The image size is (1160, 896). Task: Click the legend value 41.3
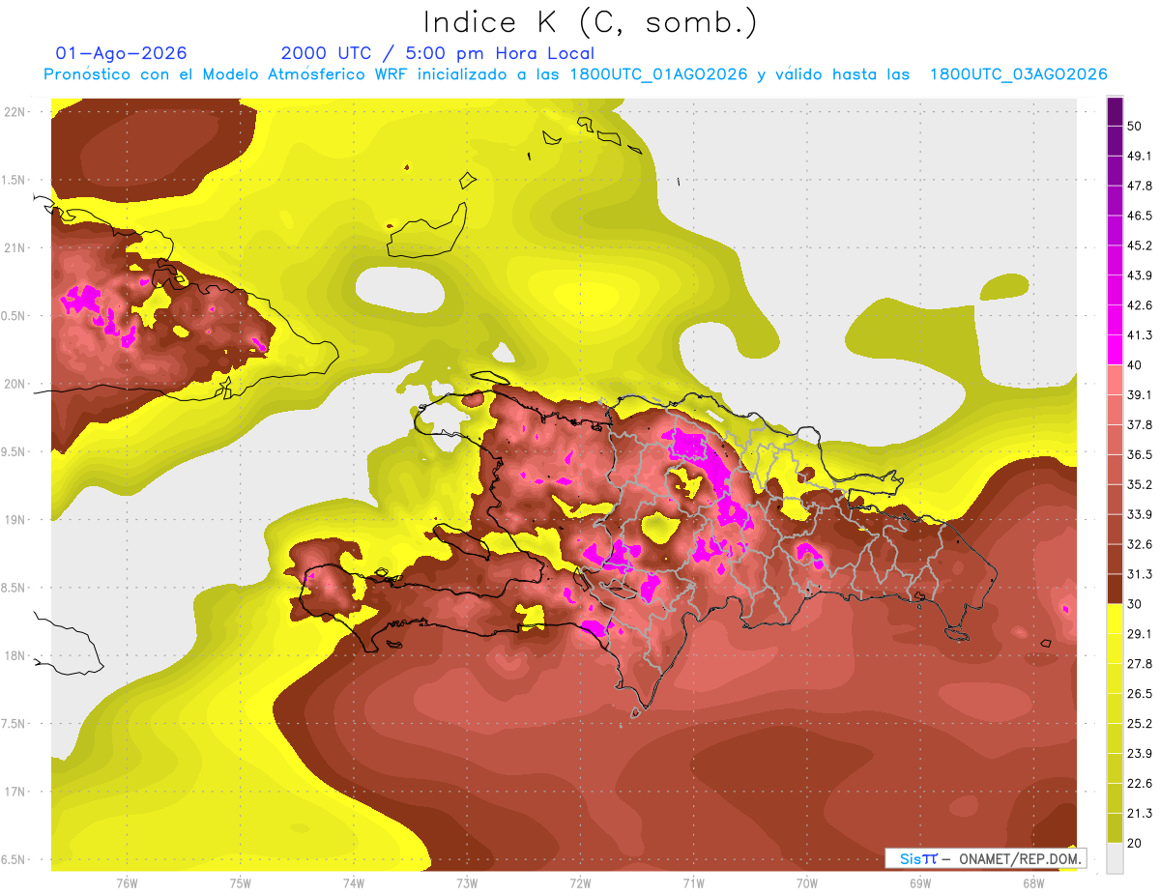point(1140,335)
